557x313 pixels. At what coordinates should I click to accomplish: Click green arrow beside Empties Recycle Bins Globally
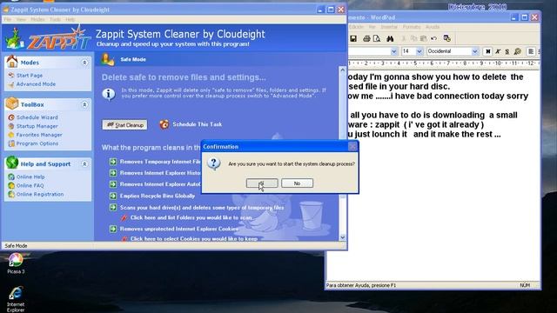[x=113, y=196]
